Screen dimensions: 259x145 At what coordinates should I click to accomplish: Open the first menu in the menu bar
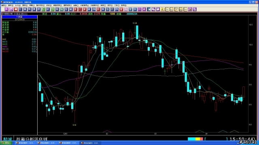[x=4, y=5]
